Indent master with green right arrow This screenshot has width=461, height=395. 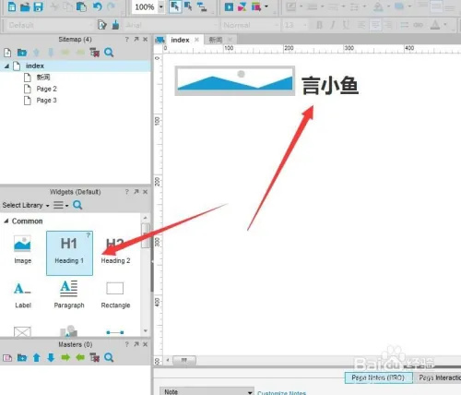(65, 357)
